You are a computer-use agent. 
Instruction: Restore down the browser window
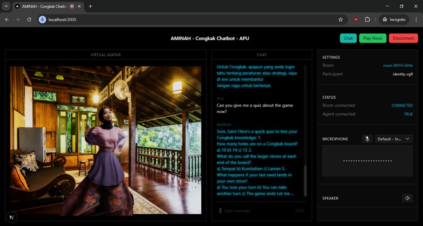tap(401, 6)
